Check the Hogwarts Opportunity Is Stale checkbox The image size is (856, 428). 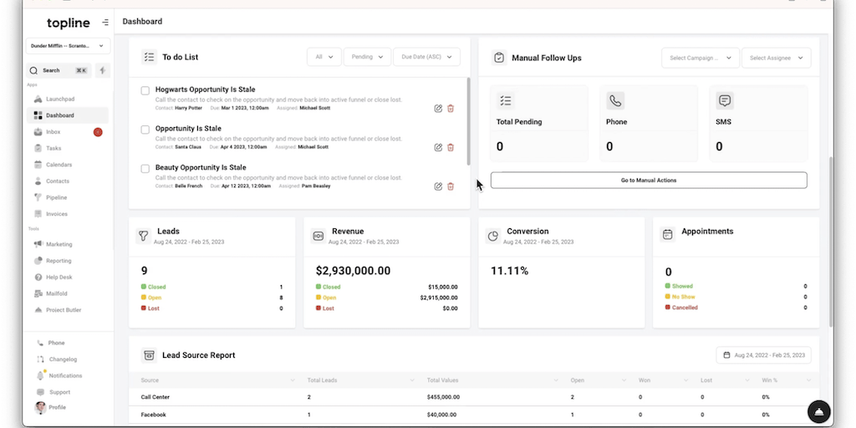pos(145,90)
